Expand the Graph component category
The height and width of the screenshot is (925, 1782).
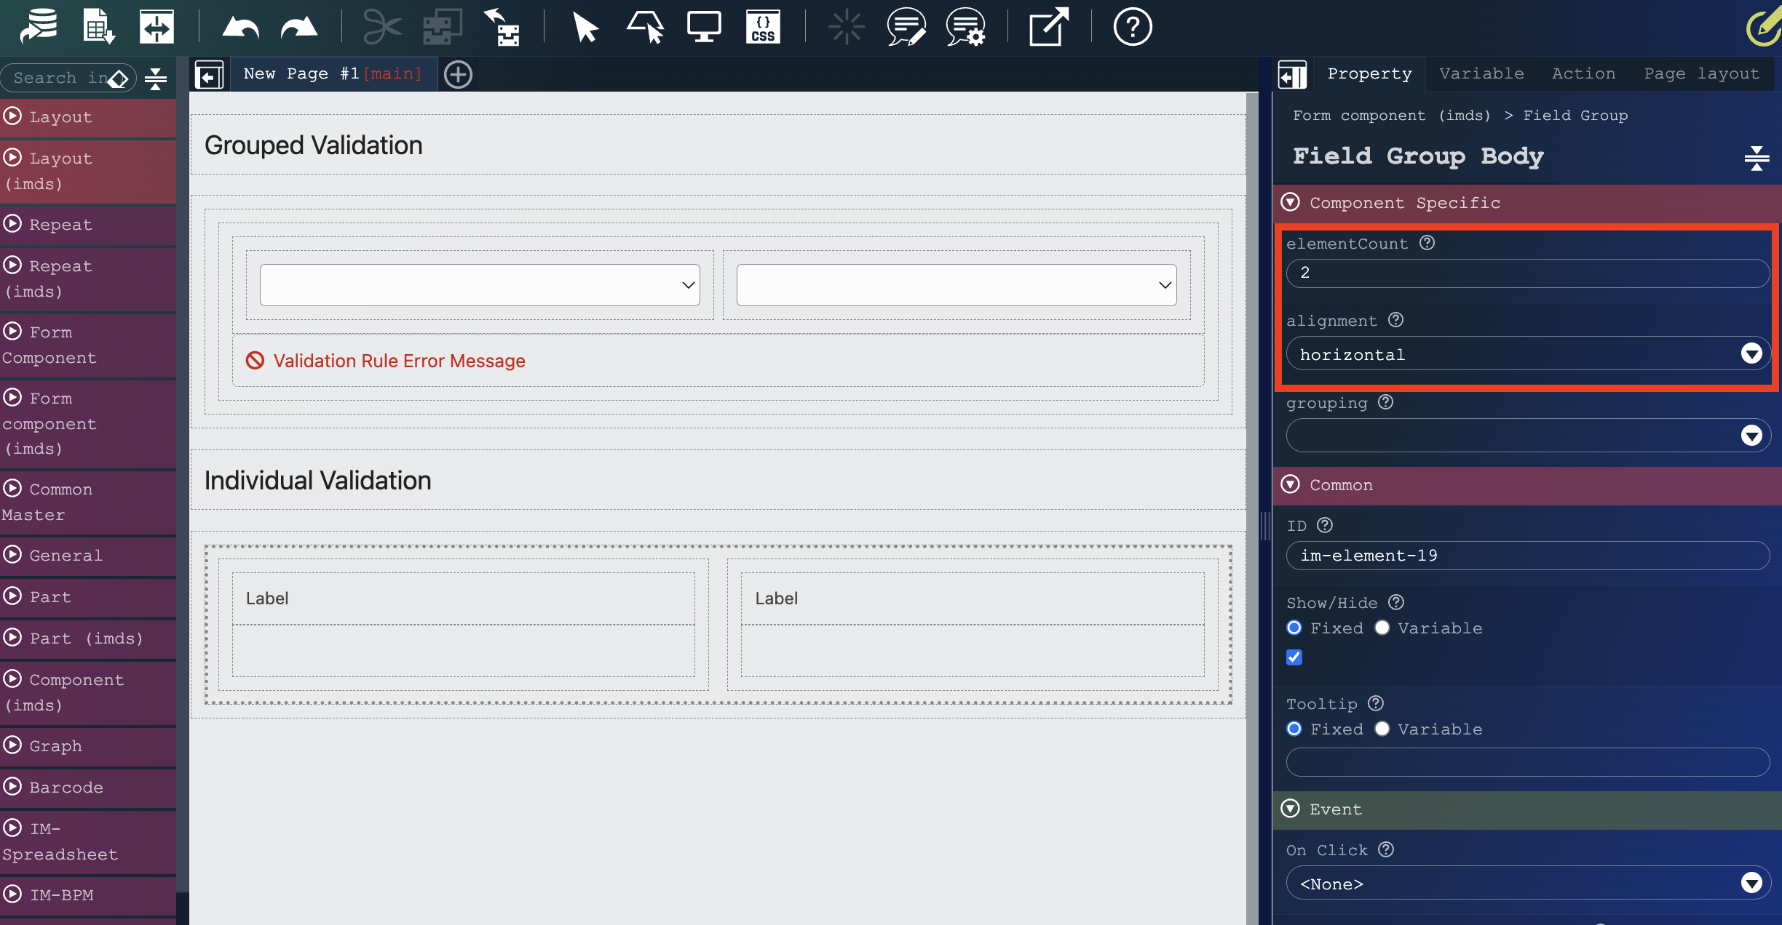[x=55, y=746]
